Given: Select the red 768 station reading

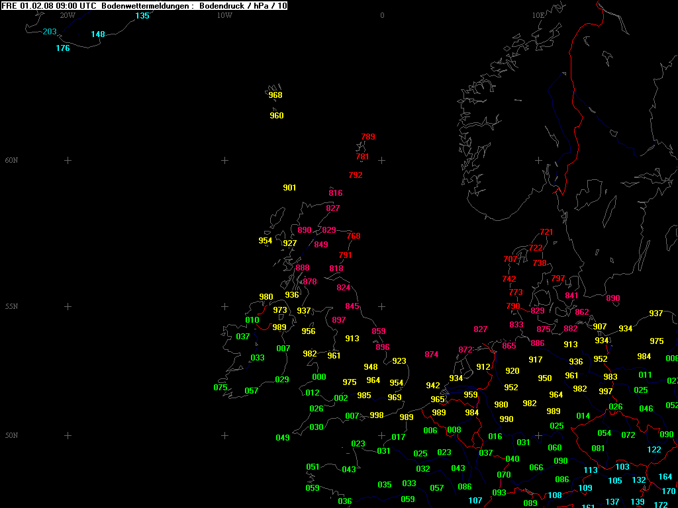Looking at the screenshot, I should point(354,236).
